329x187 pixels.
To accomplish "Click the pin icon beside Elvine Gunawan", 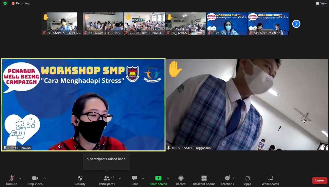I will (5, 148).
